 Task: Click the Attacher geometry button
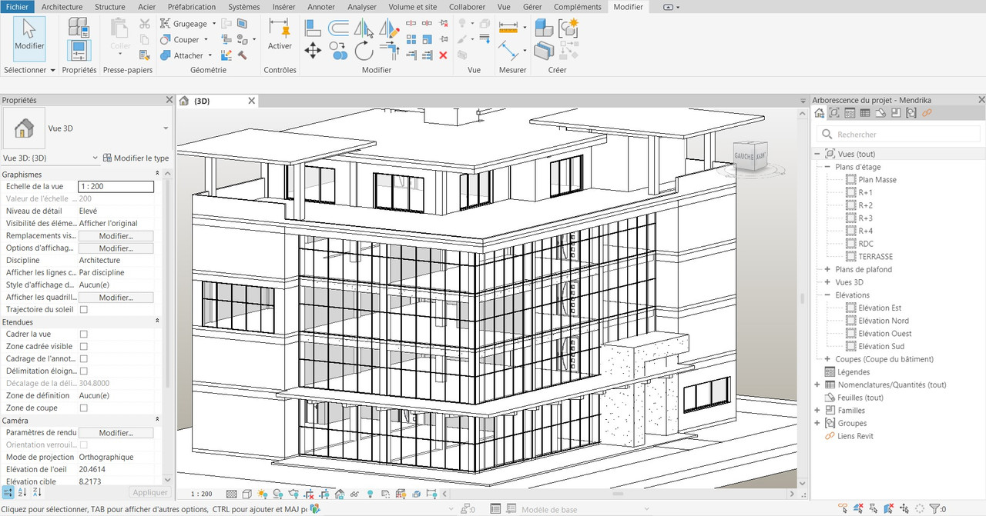(x=188, y=55)
